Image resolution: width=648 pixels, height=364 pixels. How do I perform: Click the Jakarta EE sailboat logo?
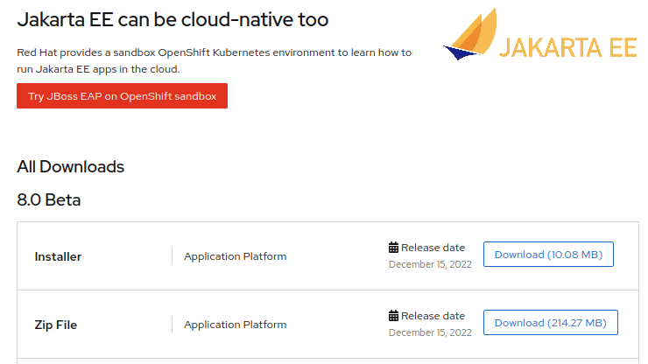point(539,34)
